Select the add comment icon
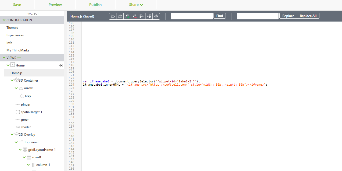 (x=127, y=16)
